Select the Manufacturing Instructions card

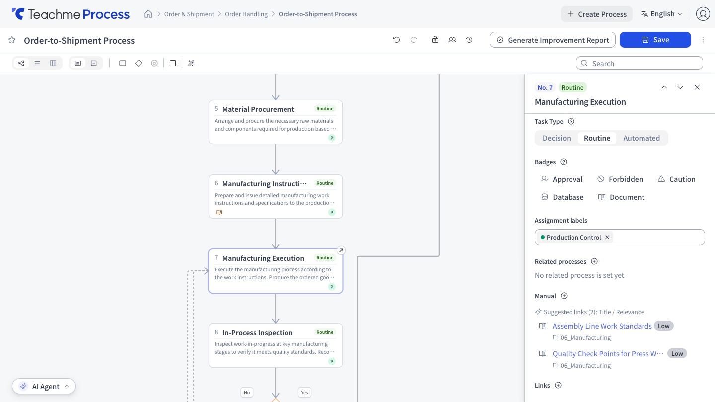click(x=276, y=197)
